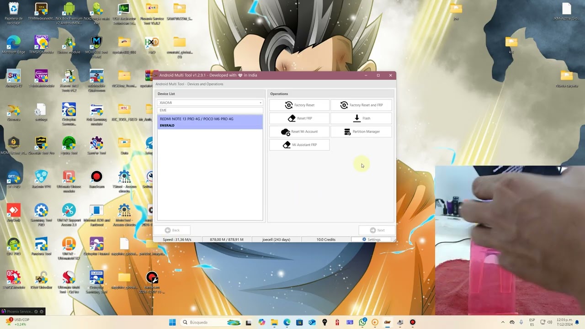Select REDMI NOTE 13 PRO 4G device row

click(x=210, y=122)
